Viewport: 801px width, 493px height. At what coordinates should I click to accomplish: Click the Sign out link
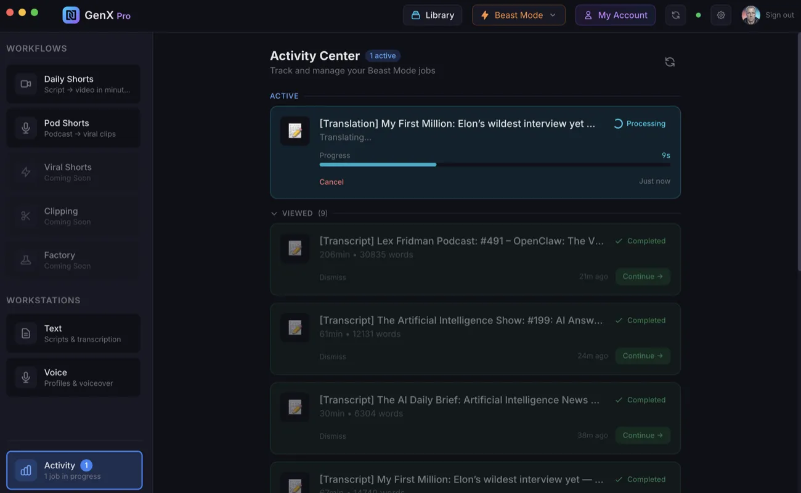point(779,15)
